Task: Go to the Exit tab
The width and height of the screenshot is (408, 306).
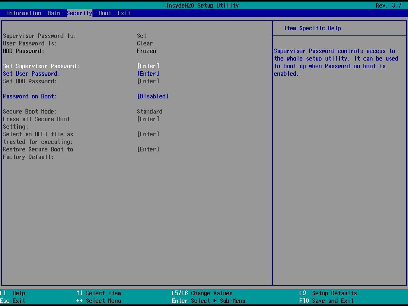Action: (x=124, y=13)
